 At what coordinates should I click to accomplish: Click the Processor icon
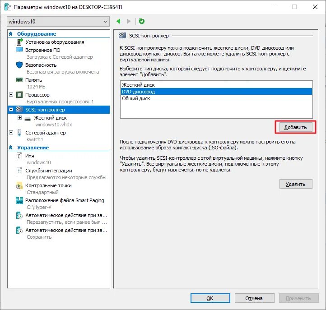[x=19, y=95]
